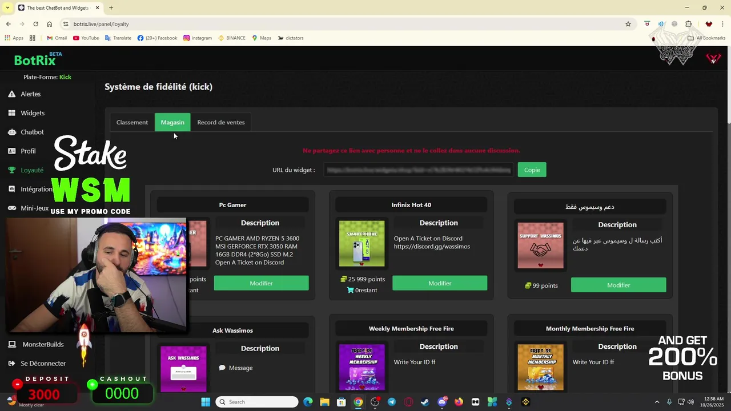The width and height of the screenshot is (731, 411).
Task: Open the All Bookmarks folder
Action: (706, 38)
